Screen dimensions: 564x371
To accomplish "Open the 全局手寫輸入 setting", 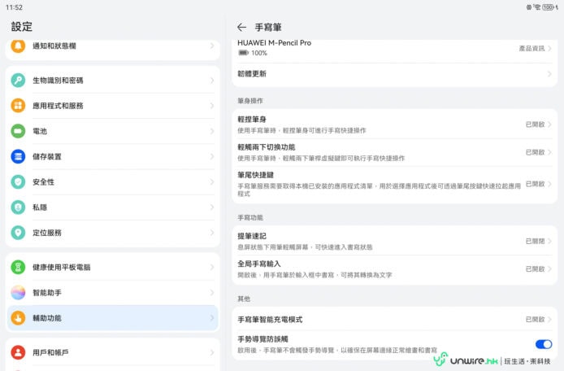I will pos(395,269).
